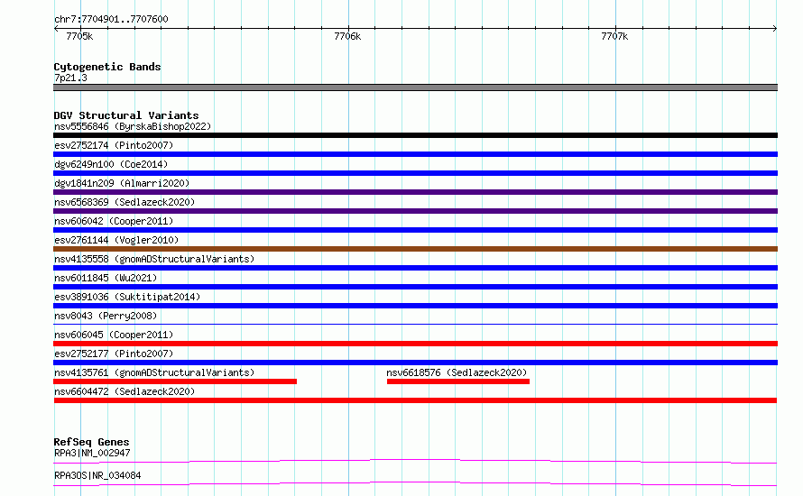803x496 pixels.
Task: Open the DGV Structural Variants track title
Action: tap(126, 115)
